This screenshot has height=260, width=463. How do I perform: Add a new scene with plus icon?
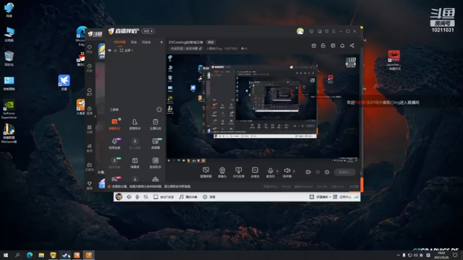tap(161, 42)
